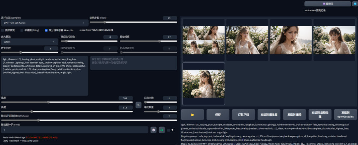Expand extra seed options triangle
This screenshot has width=358, height=145.
(x=172, y=130)
